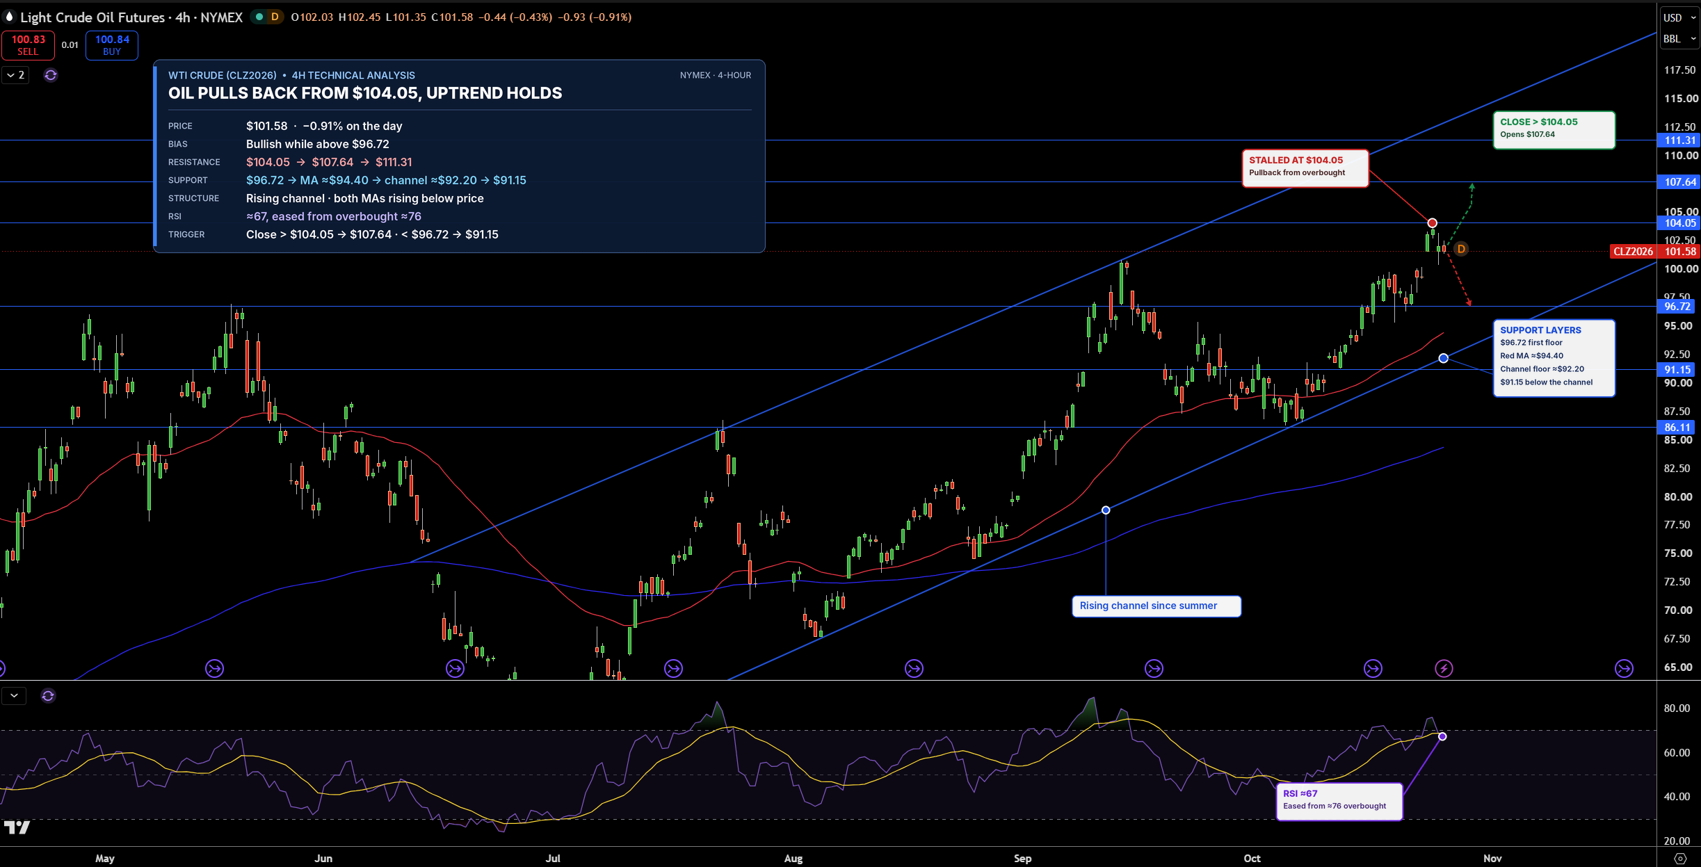Click the purple sync icon beside the 2 collapse box
This screenshot has width=1701, height=867.
pyautogui.click(x=51, y=75)
